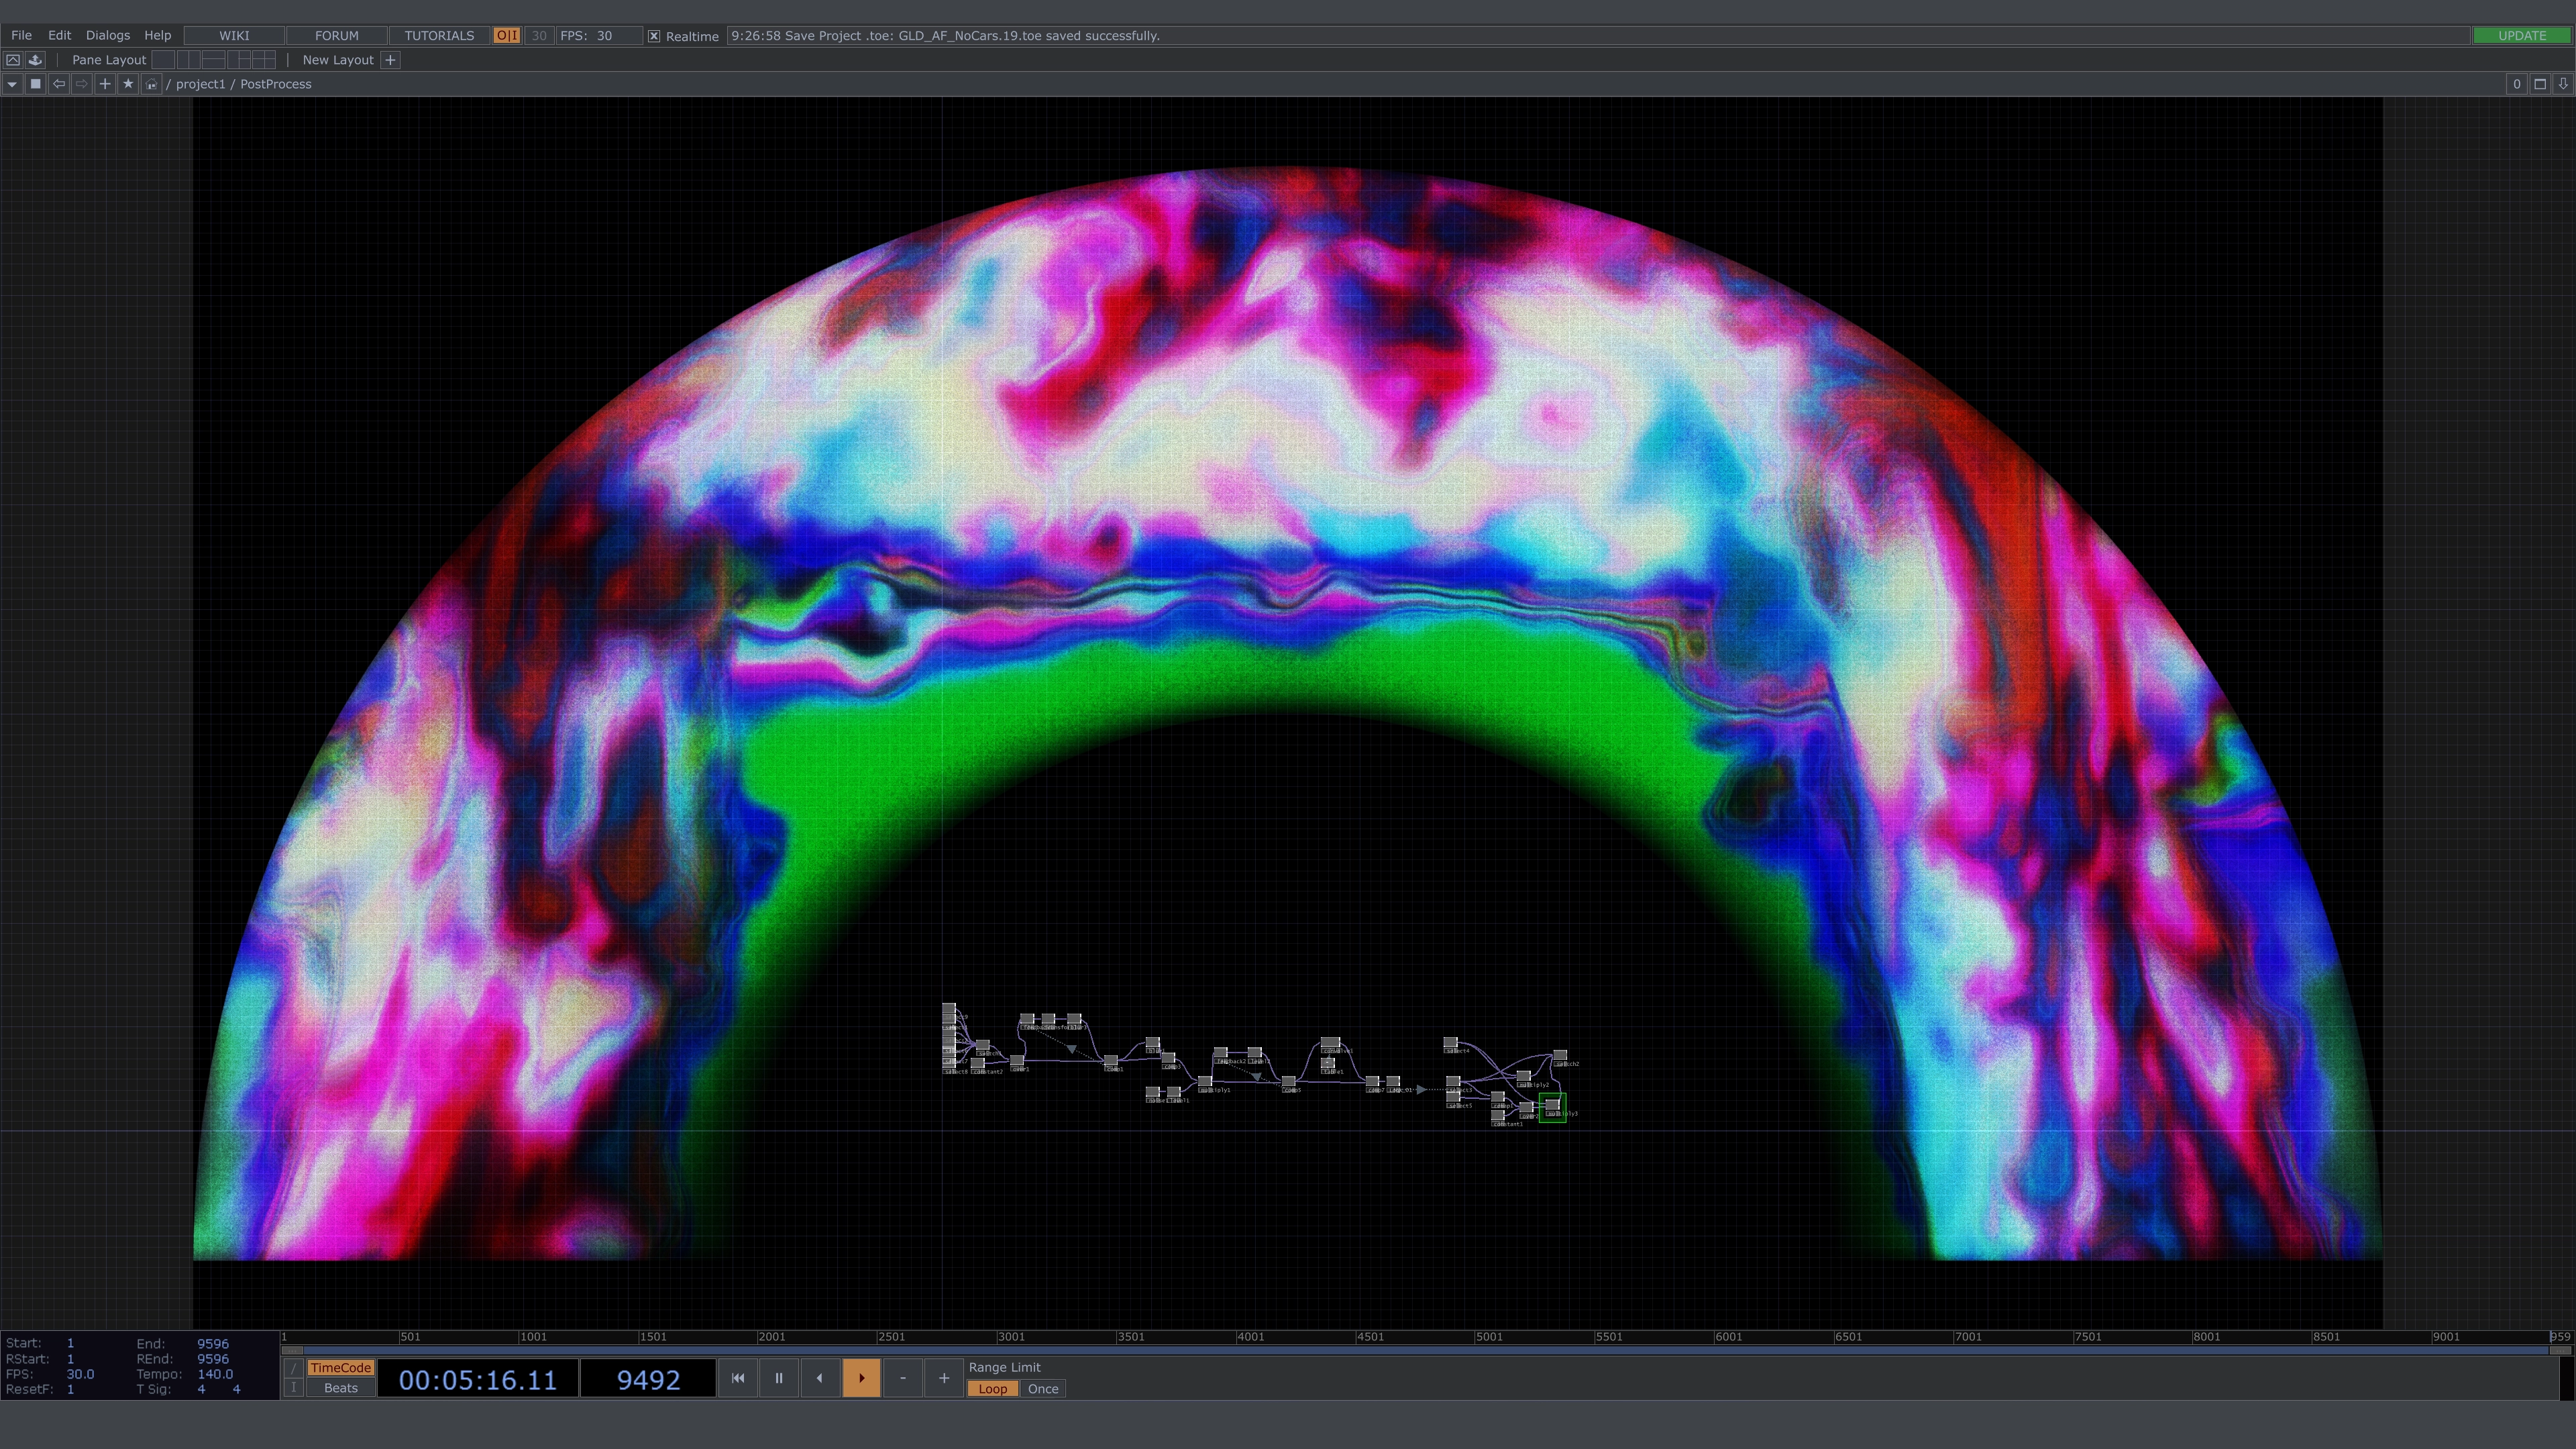
Task: Click the pane pin arrow icon at right
Action: (x=2563, y=84)
